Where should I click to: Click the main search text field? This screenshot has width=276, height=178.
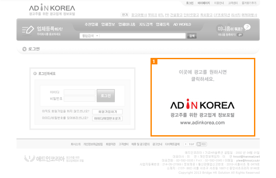coord(142,36)
